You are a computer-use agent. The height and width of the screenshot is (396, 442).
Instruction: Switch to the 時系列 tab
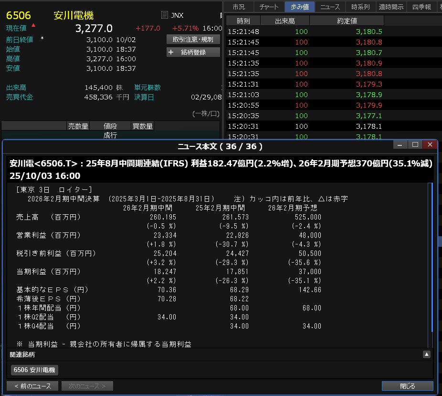(360, 6)
